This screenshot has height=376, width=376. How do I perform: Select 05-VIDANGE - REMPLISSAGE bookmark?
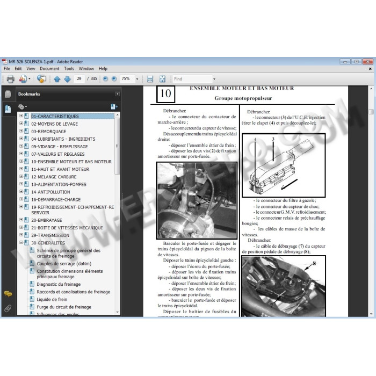[60, 147]
